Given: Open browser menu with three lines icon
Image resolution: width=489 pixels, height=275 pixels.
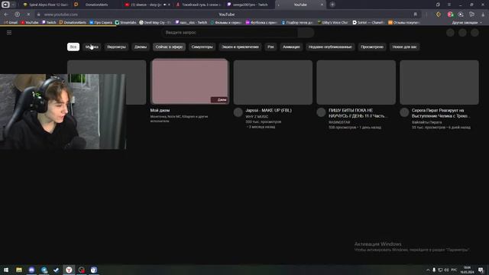Looking at the screenshot, I should pyautogui.click(x=449, y=5).
